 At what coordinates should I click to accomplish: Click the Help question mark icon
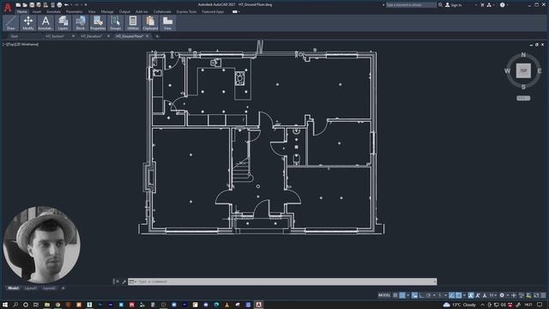[x=503, y=5]
